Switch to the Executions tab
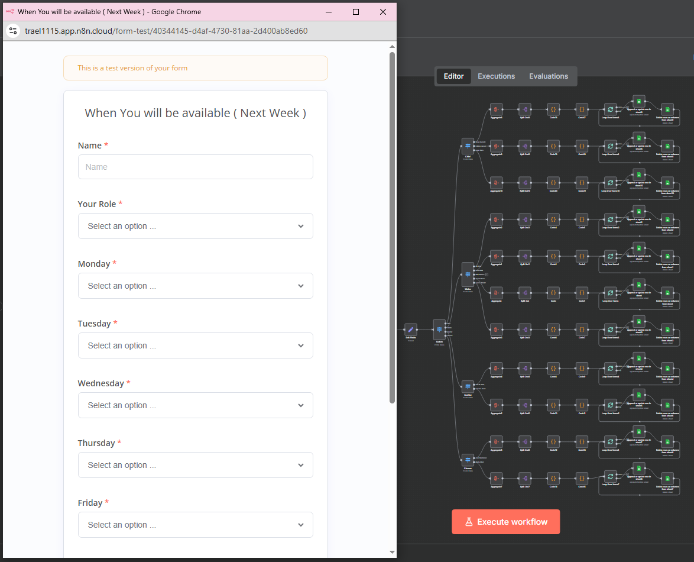 click(496, 76)
